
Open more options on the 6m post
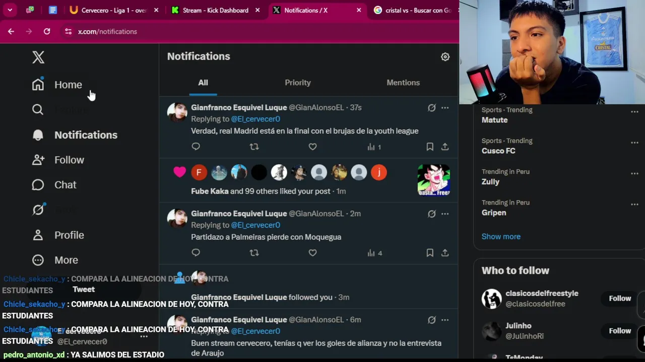click(445, 320)
